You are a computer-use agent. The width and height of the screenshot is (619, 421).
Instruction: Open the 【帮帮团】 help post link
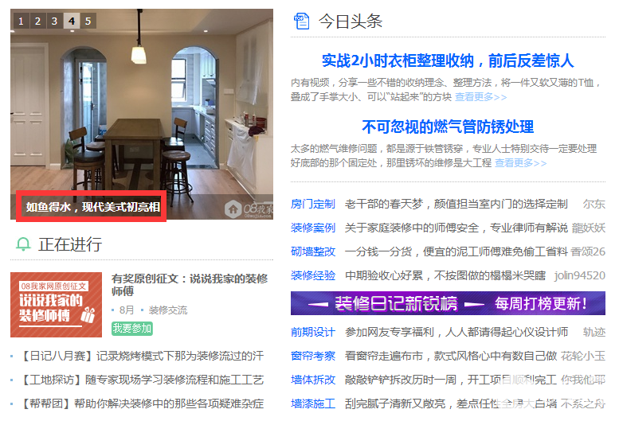[141, 403]
